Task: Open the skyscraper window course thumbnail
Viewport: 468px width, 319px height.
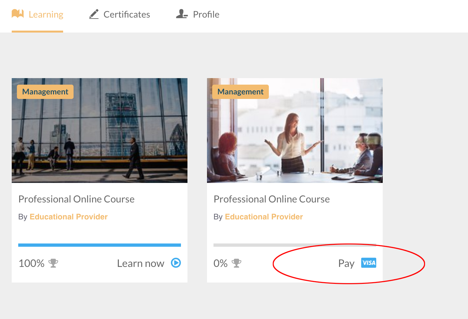Action: [100, 131]
